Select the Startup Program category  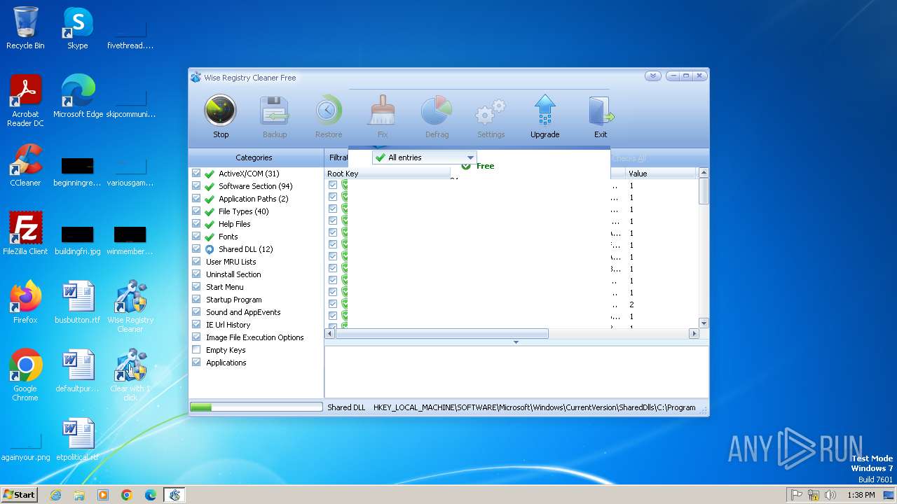[234, 300]
